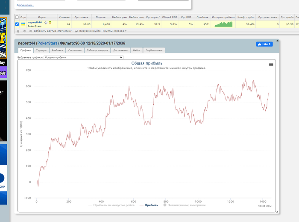Open the chart hamburger menu icon
The width and height of the screenshot is (299, 222).
tap(271, 65)
